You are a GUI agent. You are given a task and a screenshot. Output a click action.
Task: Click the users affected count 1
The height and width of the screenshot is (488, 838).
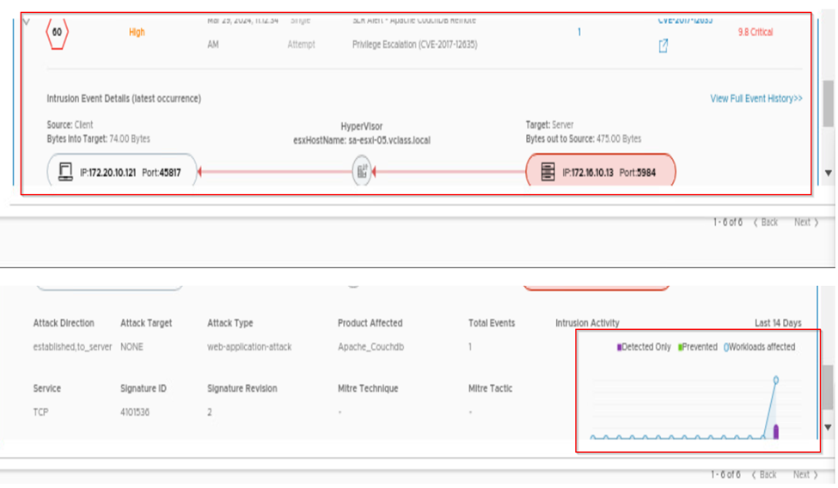tap(578, 33)
